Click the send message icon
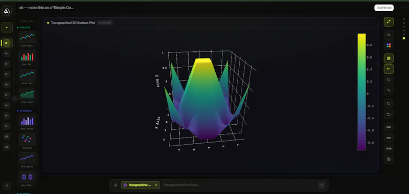 [x=322, y=185]
